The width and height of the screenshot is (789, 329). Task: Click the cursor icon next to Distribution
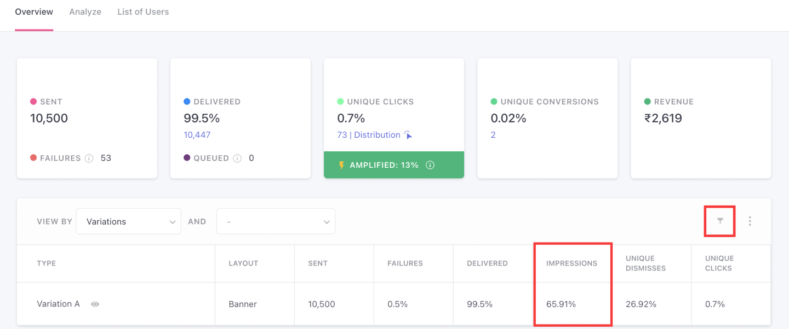click(408, 135)
